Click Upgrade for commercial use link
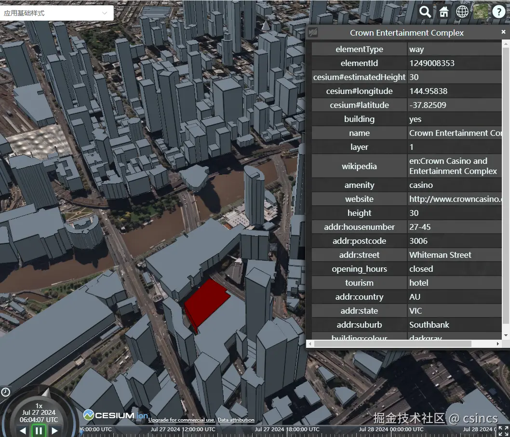The image size is (510, 437). point(182,420)
